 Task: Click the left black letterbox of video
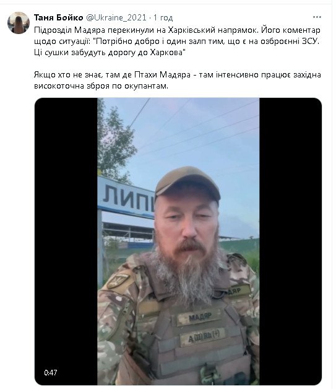click(66, 241)
